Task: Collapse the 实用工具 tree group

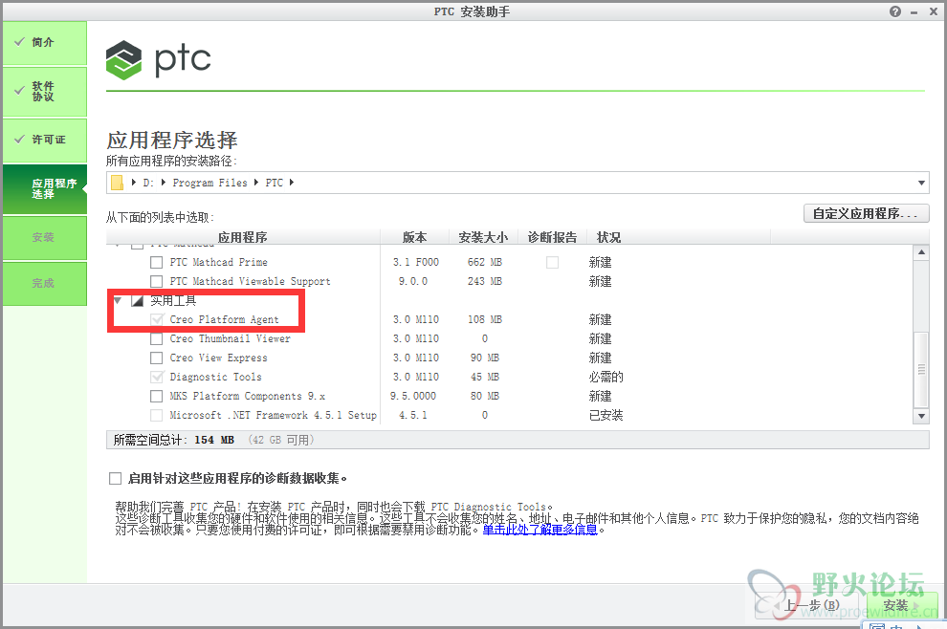Action: [118, 300]
